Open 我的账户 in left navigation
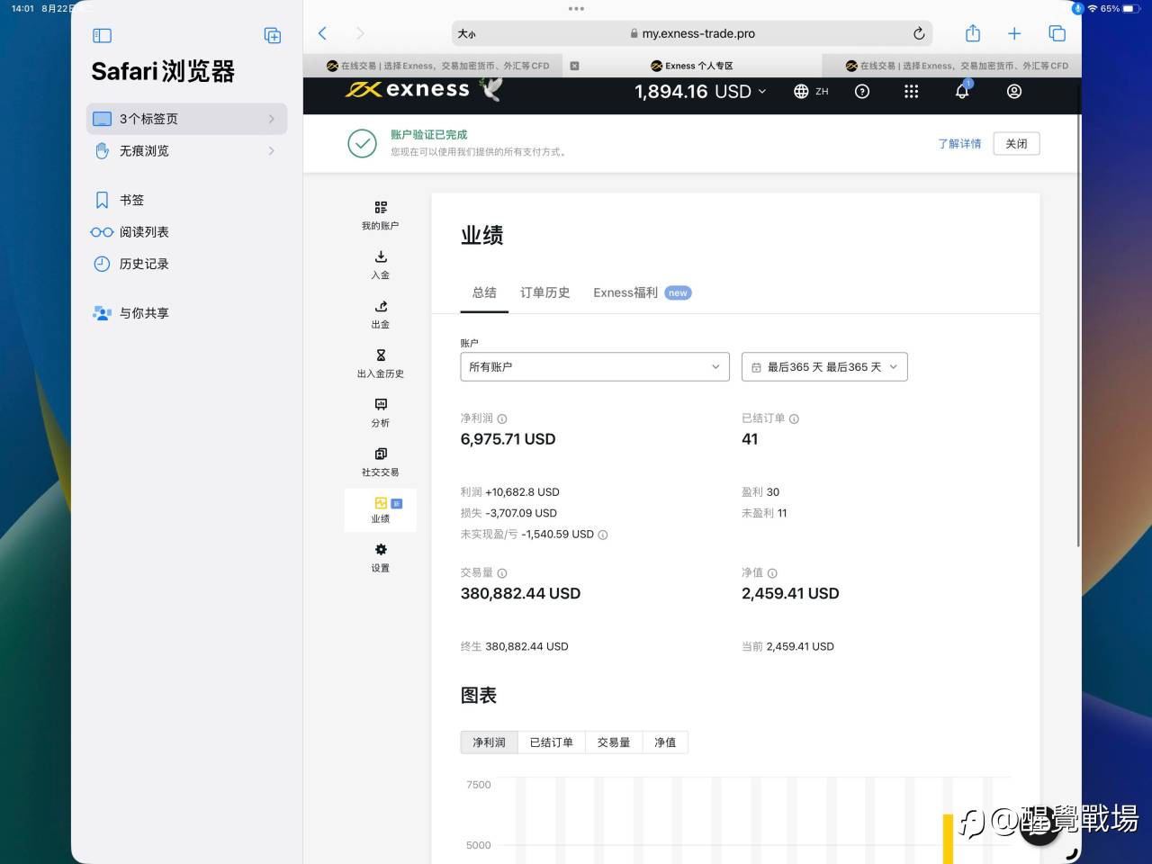 [x=381, y=215]
